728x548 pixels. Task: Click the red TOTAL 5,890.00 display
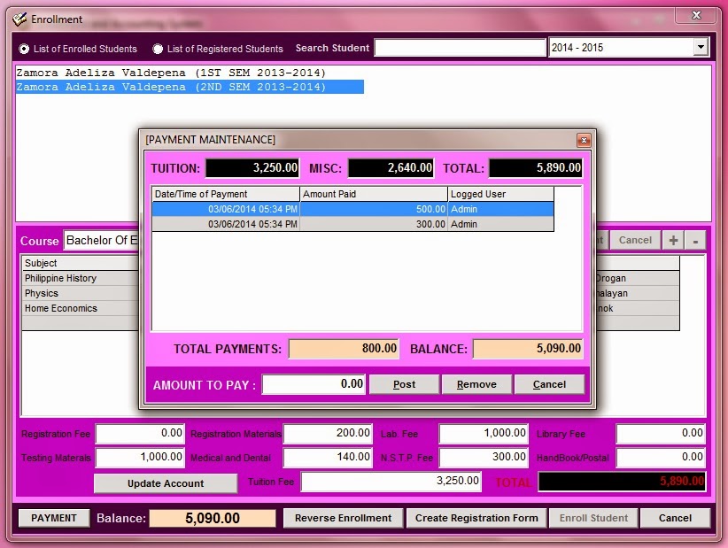(x=622, y=482)
